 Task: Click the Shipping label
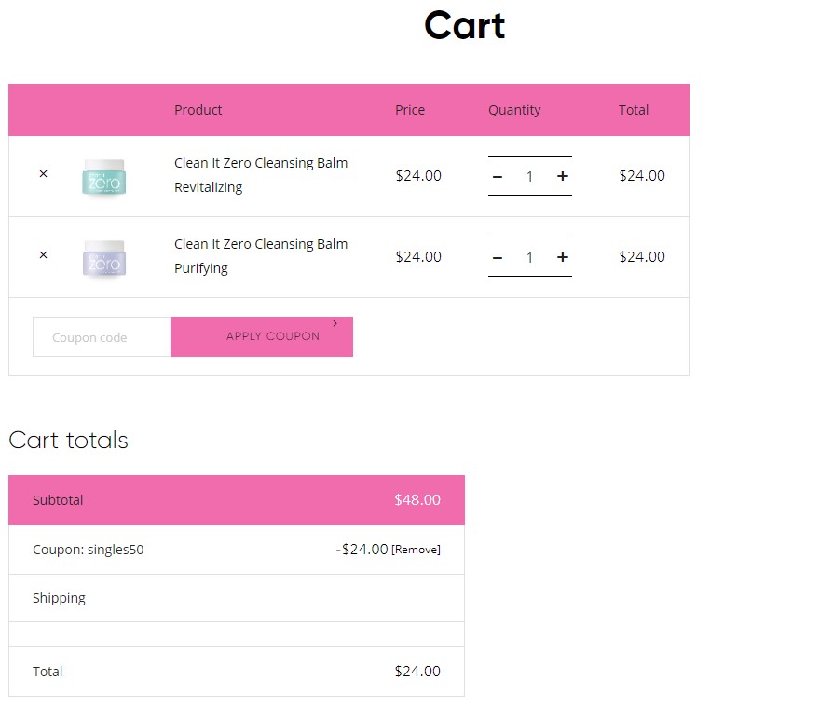tap(59, 598)
